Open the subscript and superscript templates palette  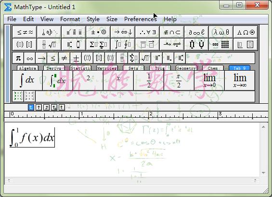(74, 44)
